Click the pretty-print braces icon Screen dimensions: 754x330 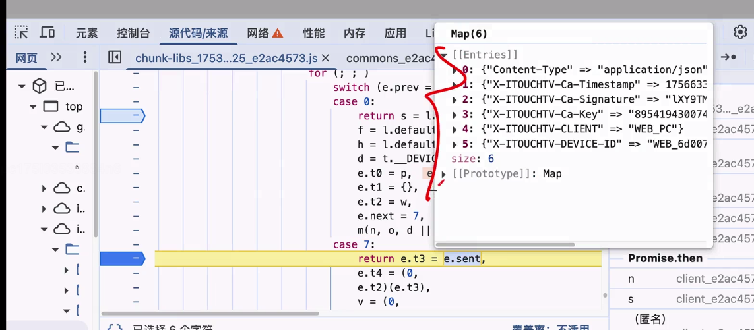coord(114,327)
